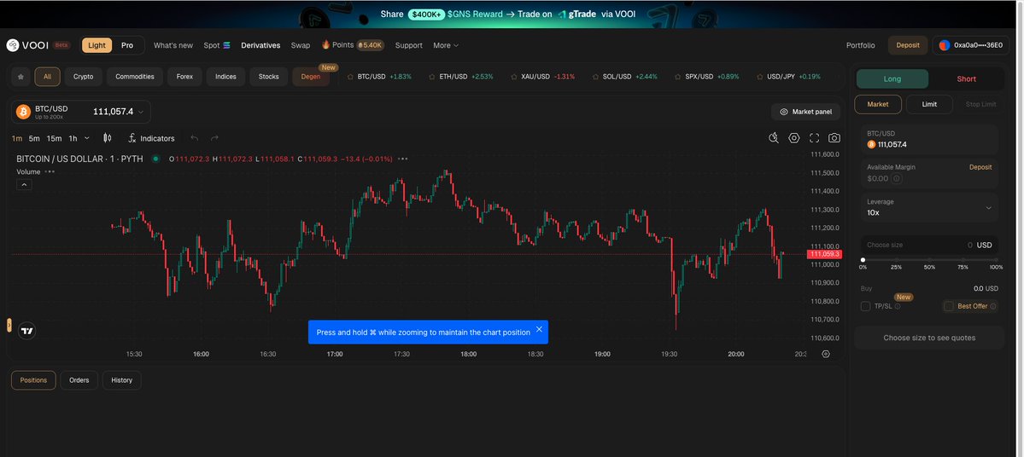Filter markets by Commodities
This screenshot has width=1024, height=457.
(x=135, y=76)
